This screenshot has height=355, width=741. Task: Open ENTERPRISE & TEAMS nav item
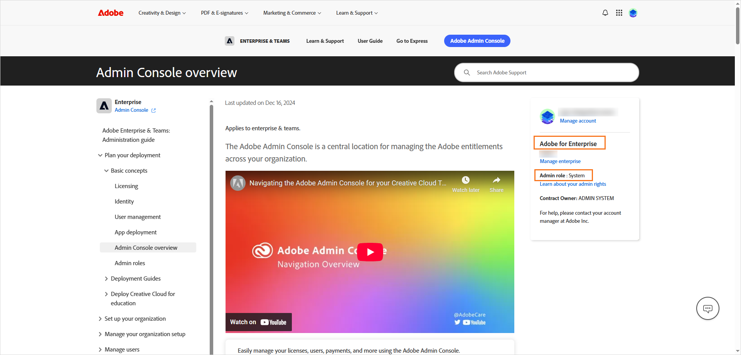[265, 41]
